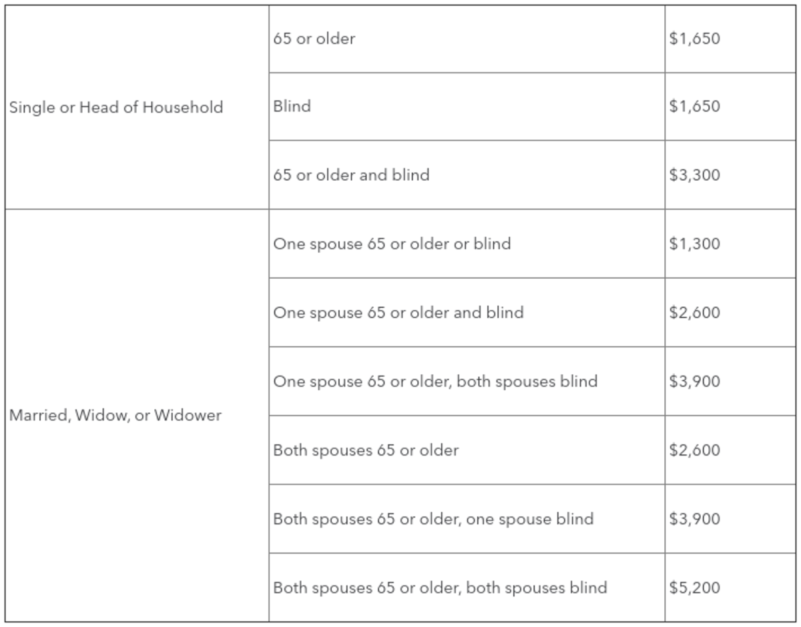Select the "Married, Widow, or Widower" cell
The image size is (801, 627).
tap(115, 416)
